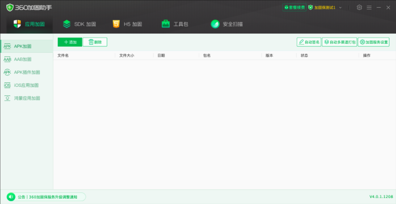Viewport: 396px width, 204px height.
Task: Click the APK插件加固 sidebar icon
Action: (7, 72)
